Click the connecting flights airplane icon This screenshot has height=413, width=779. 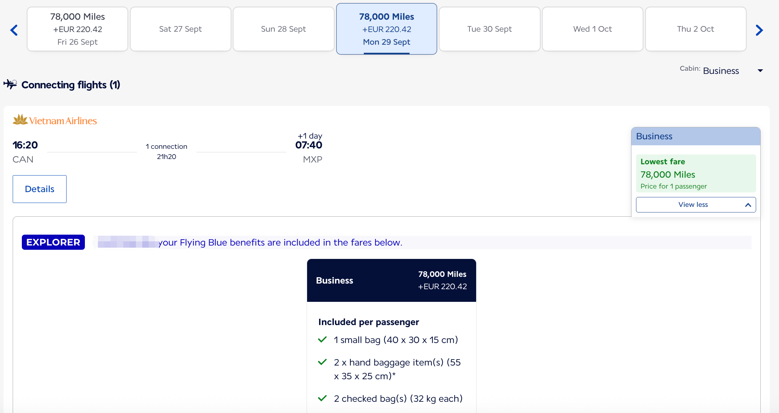pyautogui.click(x=10, y=84)
